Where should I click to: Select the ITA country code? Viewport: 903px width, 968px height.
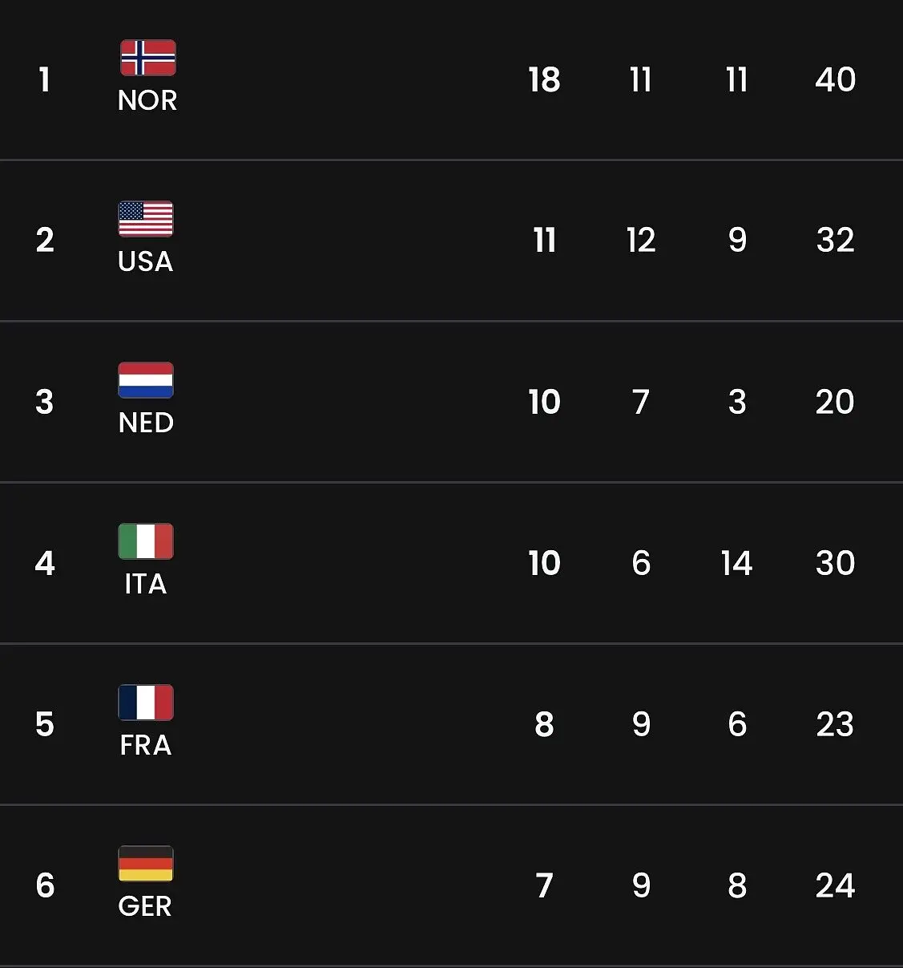tap(146, 584)
